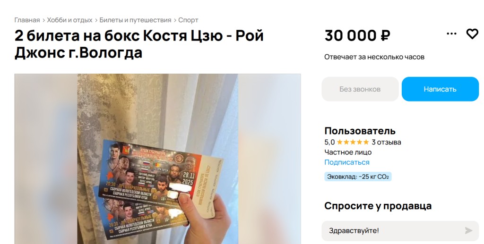The height and width of the screenshot is (244, 484).
Task: Click the Без звонков button
Action: (x=360, y=89)
